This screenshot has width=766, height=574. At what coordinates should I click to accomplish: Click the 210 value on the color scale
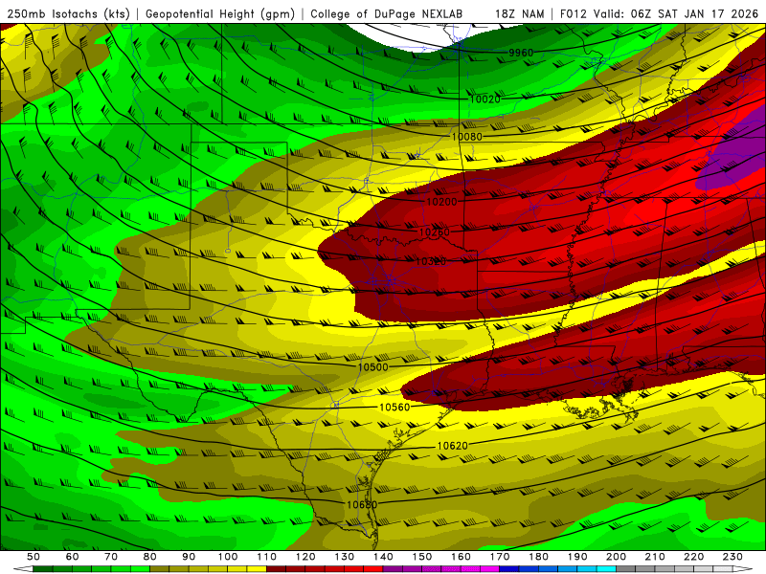pyautogui.click(x=655, y=557)
